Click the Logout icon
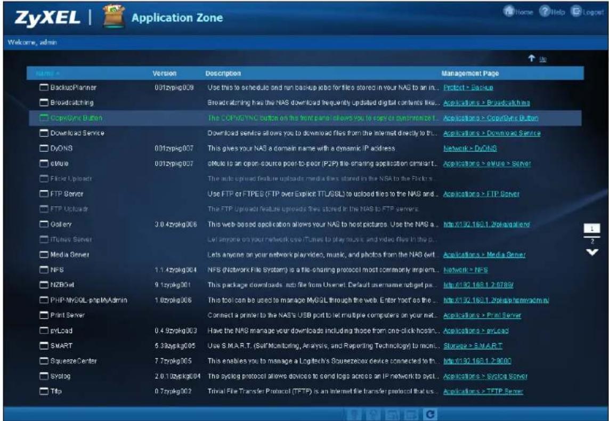This screenshot has width=609, height=421. coord(576,11)
